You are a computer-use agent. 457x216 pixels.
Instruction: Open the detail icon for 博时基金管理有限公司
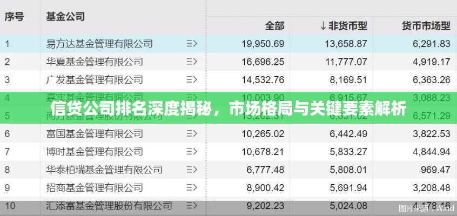click(191, 152)
